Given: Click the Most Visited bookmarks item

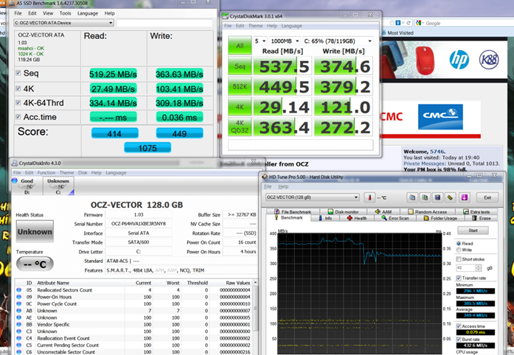Looking at the screenshot, I should pyautogui.click(x=397, y=32).
